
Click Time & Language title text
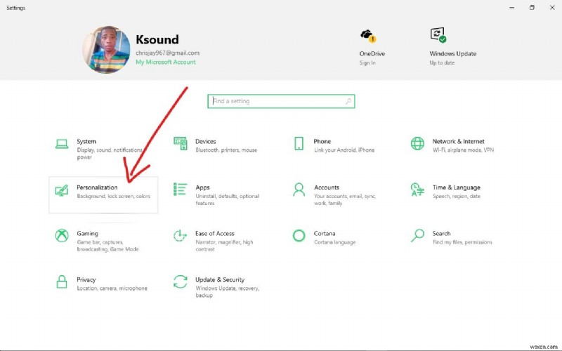tap(456, 187)
